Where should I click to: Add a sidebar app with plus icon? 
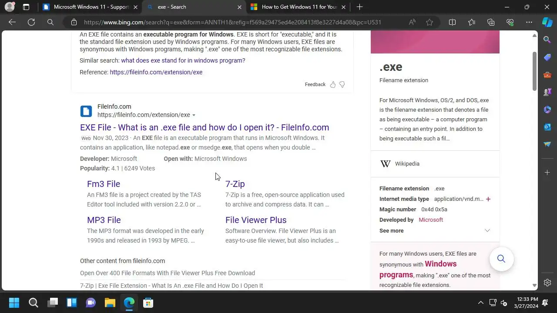tap(547, 173)
